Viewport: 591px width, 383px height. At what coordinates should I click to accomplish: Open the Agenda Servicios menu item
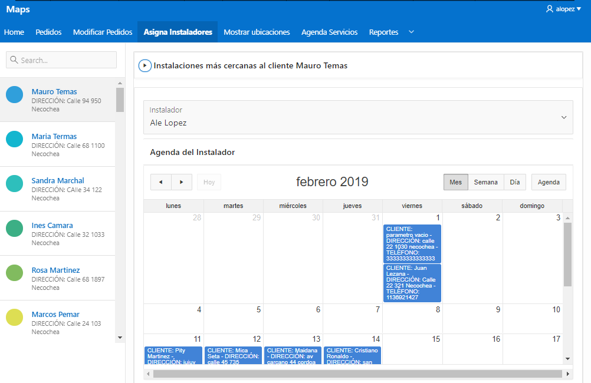330,32
